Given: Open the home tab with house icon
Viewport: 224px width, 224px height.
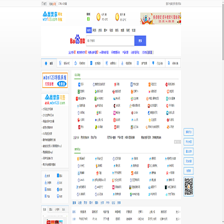Looking at the screenshot, I should (49, 63).
